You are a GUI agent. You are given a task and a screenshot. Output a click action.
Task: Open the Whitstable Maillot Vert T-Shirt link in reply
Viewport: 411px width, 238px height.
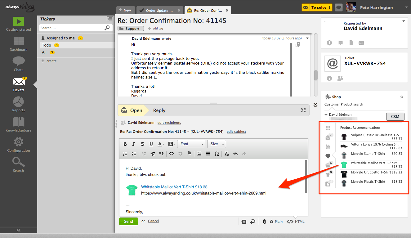174,187
